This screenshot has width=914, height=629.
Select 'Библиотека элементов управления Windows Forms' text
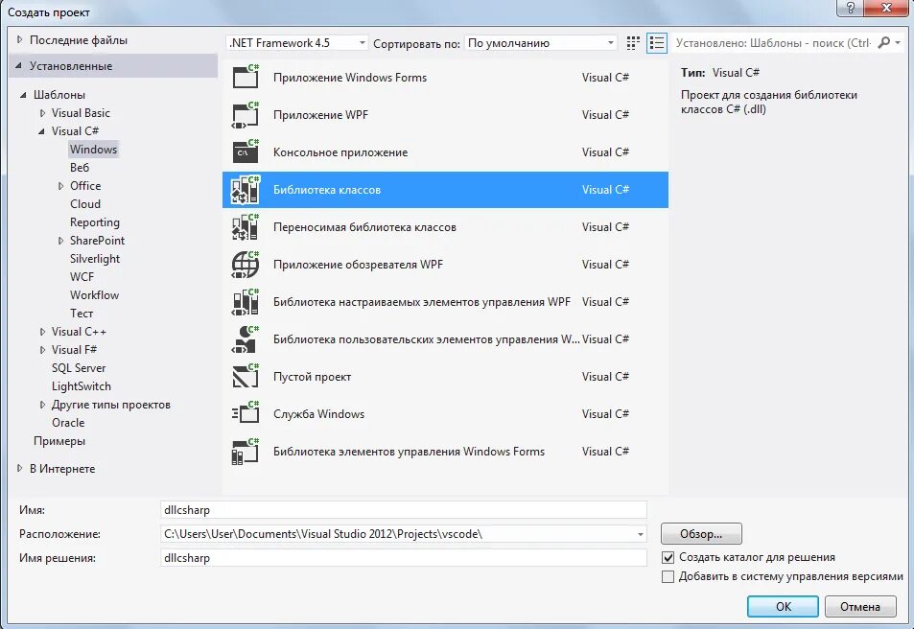(409, 452)
